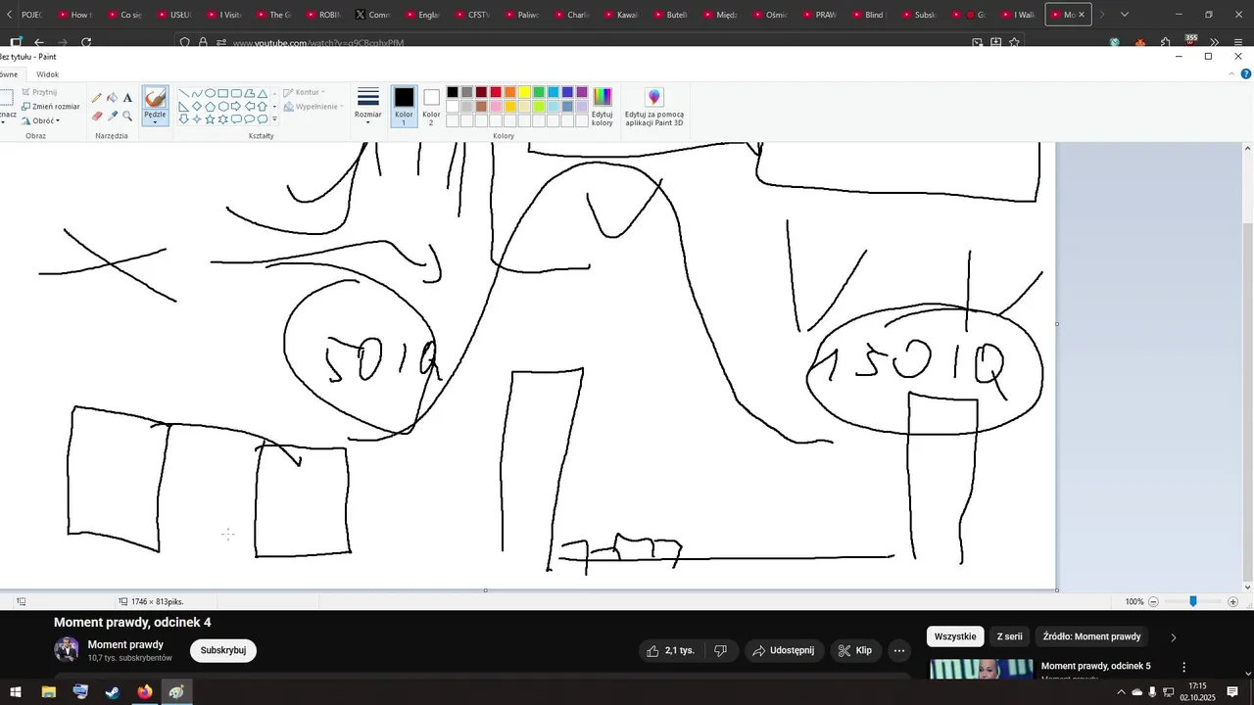Adjust the Paint zoom slider handle
The height and width of the screenshot is (705, 1254).
1193,601
